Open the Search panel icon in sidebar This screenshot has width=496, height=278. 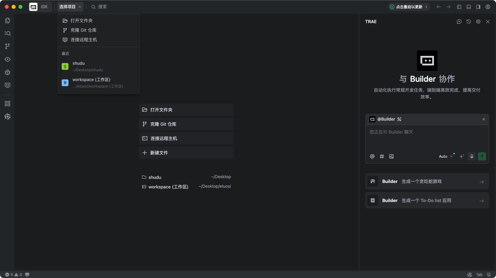point(7,33)
